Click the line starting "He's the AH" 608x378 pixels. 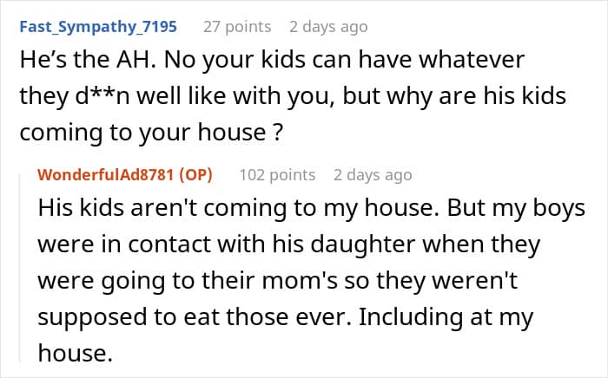[x=272, y=61]
